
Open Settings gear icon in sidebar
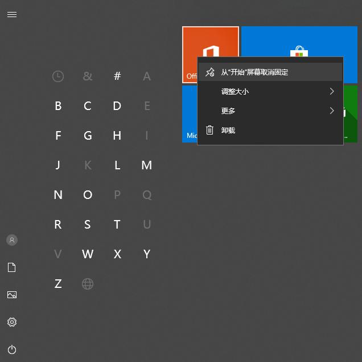11,322
